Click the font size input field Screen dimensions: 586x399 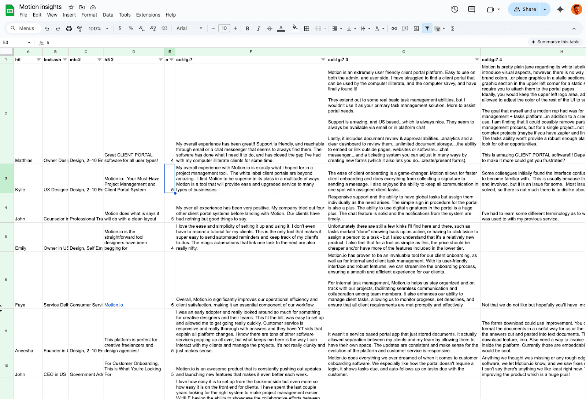point(224,28)
